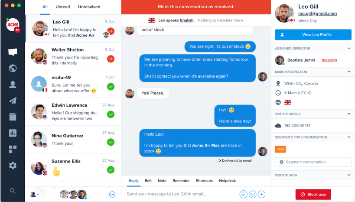Collapse the Assigned Operator section
Viewport: 355px width, 202px height.
pyautogui.click(x=349, y=49)
